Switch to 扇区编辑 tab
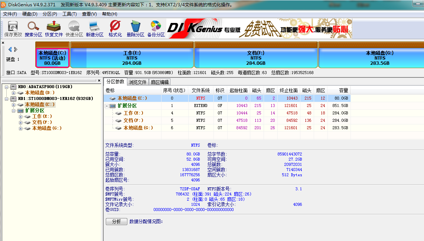The width and height of the screenshot is (424, 241). point(160,82)
